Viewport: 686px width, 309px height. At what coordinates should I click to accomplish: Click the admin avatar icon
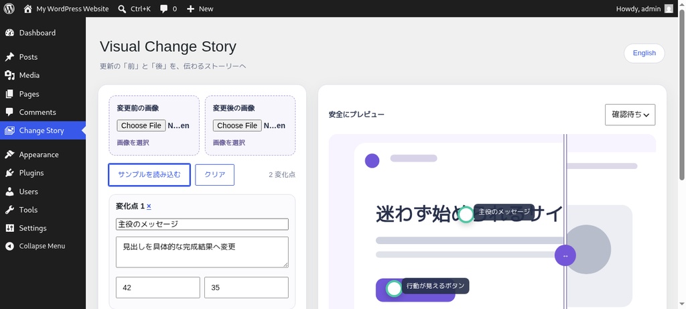click(669, 9)
